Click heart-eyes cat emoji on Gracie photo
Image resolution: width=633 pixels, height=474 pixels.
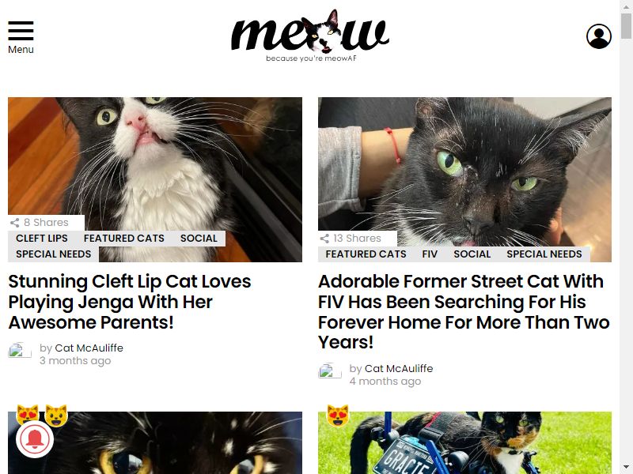click(x=338, y=416)
